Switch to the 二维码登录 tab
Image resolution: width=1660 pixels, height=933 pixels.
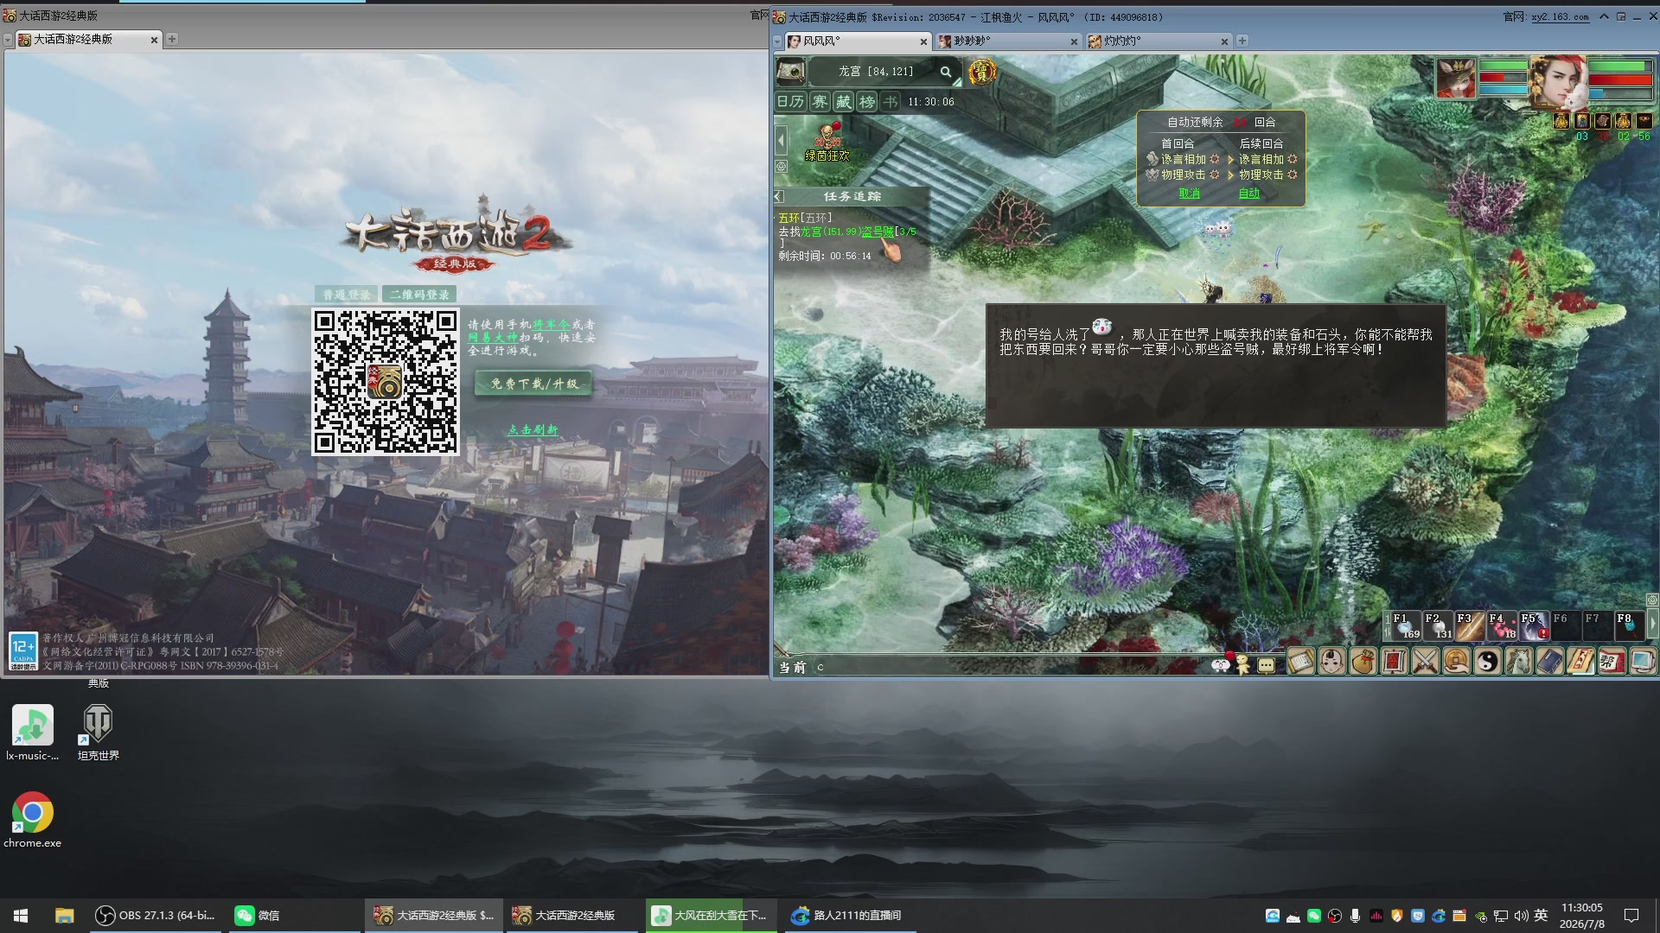419,295
